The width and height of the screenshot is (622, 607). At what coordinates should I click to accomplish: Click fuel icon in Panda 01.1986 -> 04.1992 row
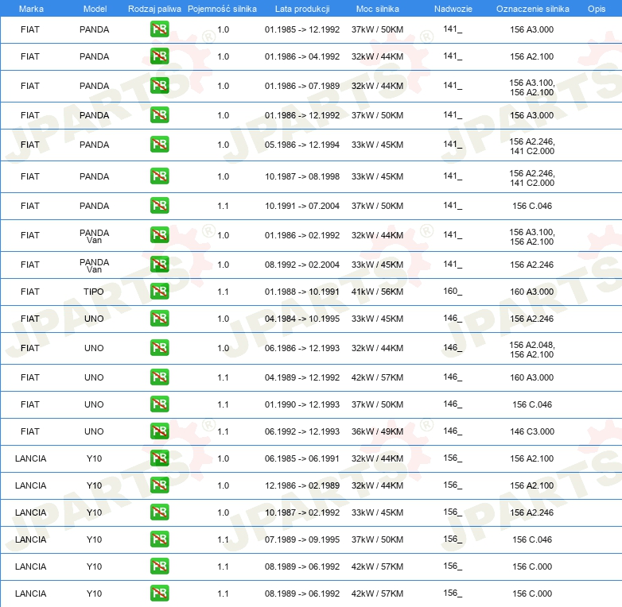159,56
